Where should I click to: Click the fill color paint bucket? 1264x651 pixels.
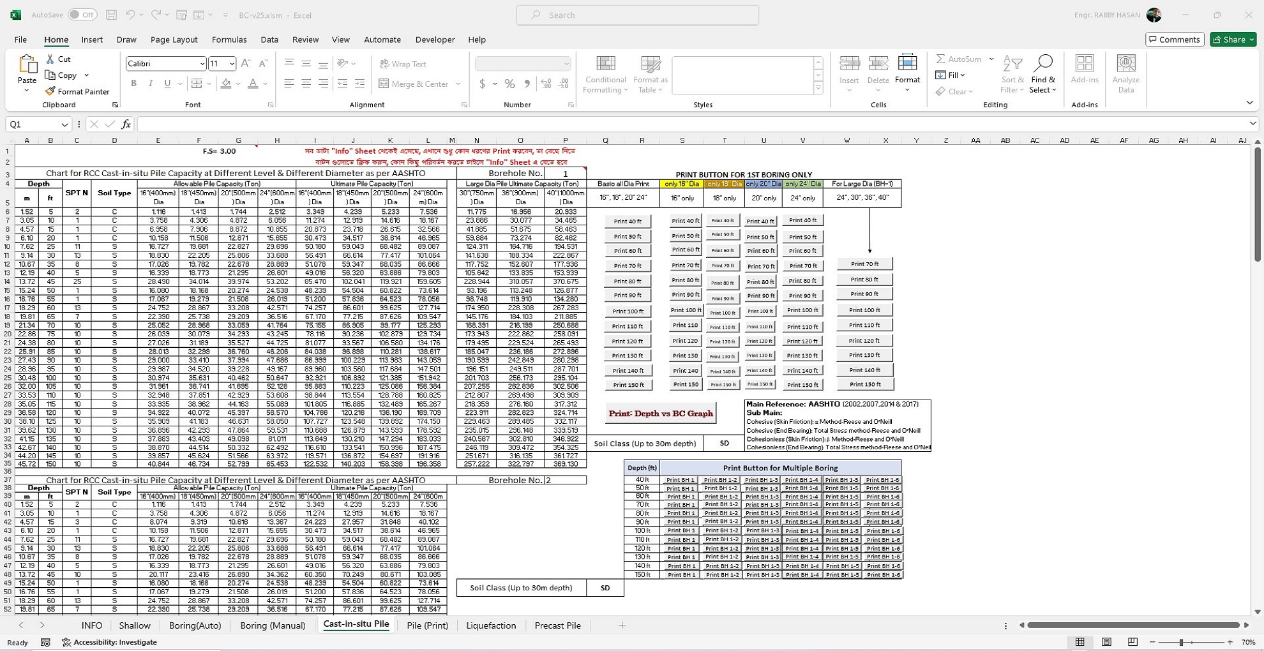[225, 84]
